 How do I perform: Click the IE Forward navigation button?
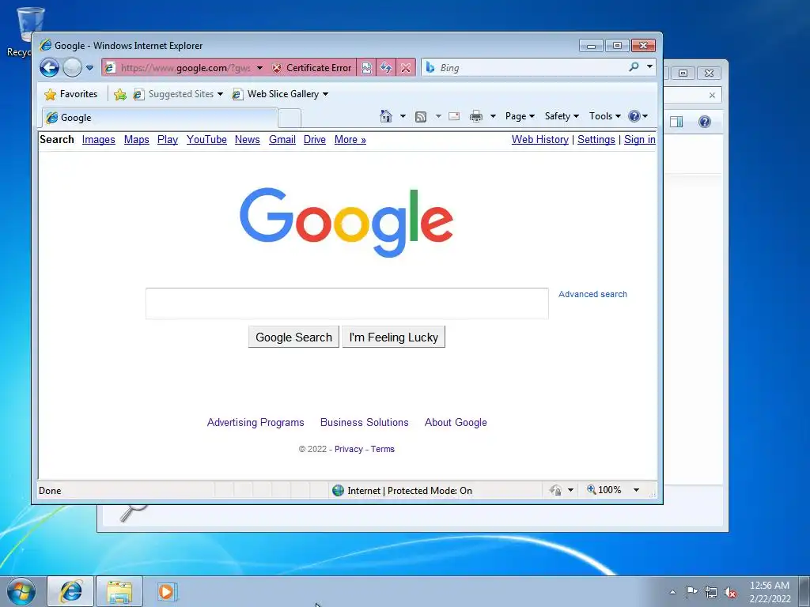pyautogui.click(x=72, y=68)
